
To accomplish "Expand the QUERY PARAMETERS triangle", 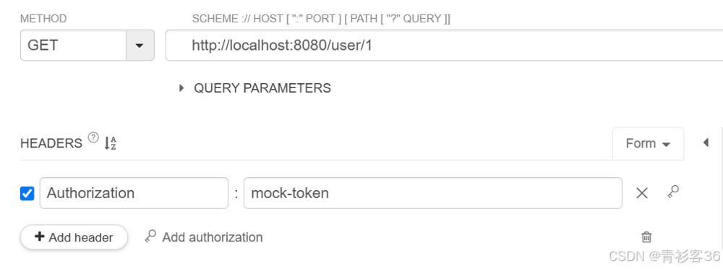I will click(x=181, y=87).
